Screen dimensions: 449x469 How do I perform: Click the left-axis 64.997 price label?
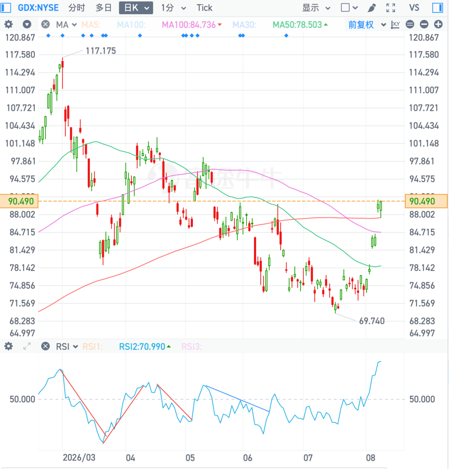[x=22, y=333]
